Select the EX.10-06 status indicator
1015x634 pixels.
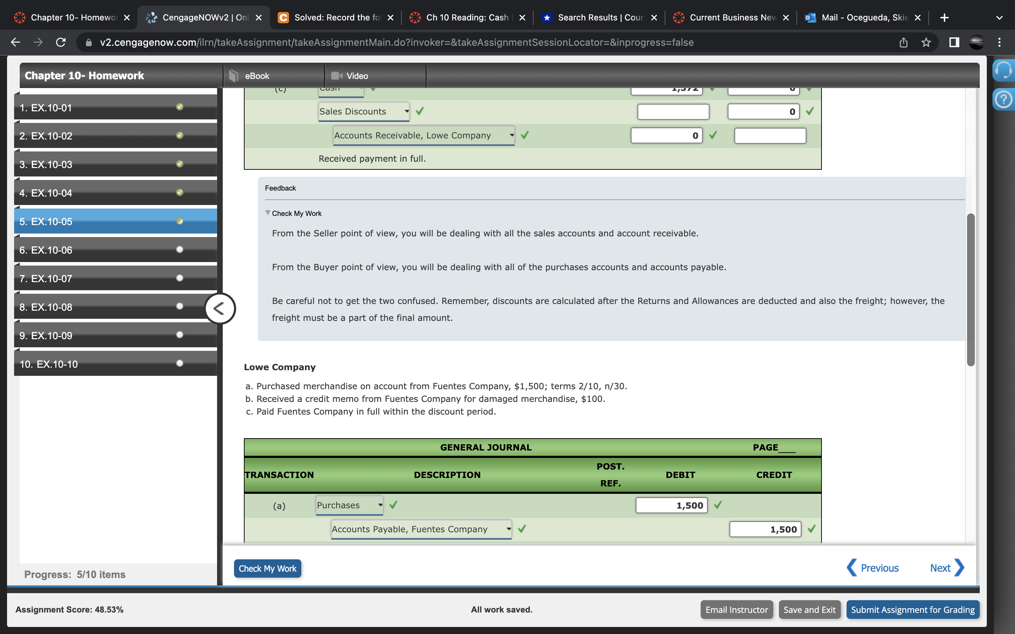(x=179, y=249)
